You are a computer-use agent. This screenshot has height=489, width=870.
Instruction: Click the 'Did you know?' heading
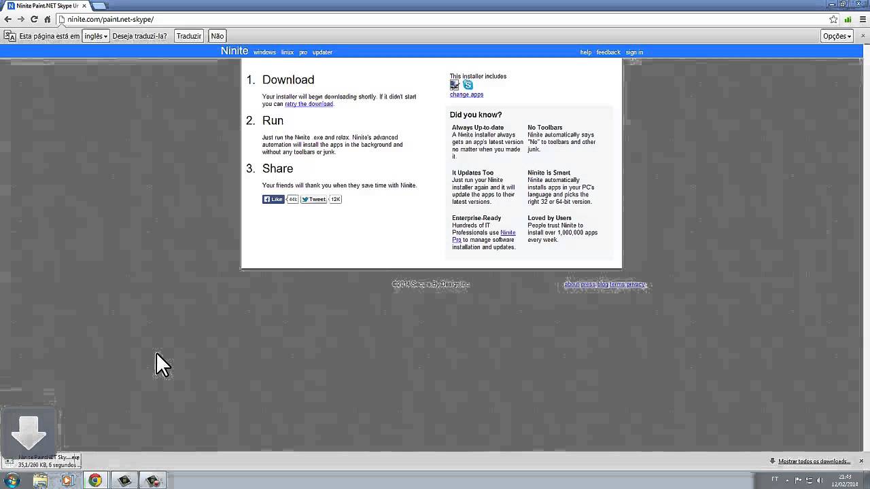pyautogui.click(x=476, y=115)
